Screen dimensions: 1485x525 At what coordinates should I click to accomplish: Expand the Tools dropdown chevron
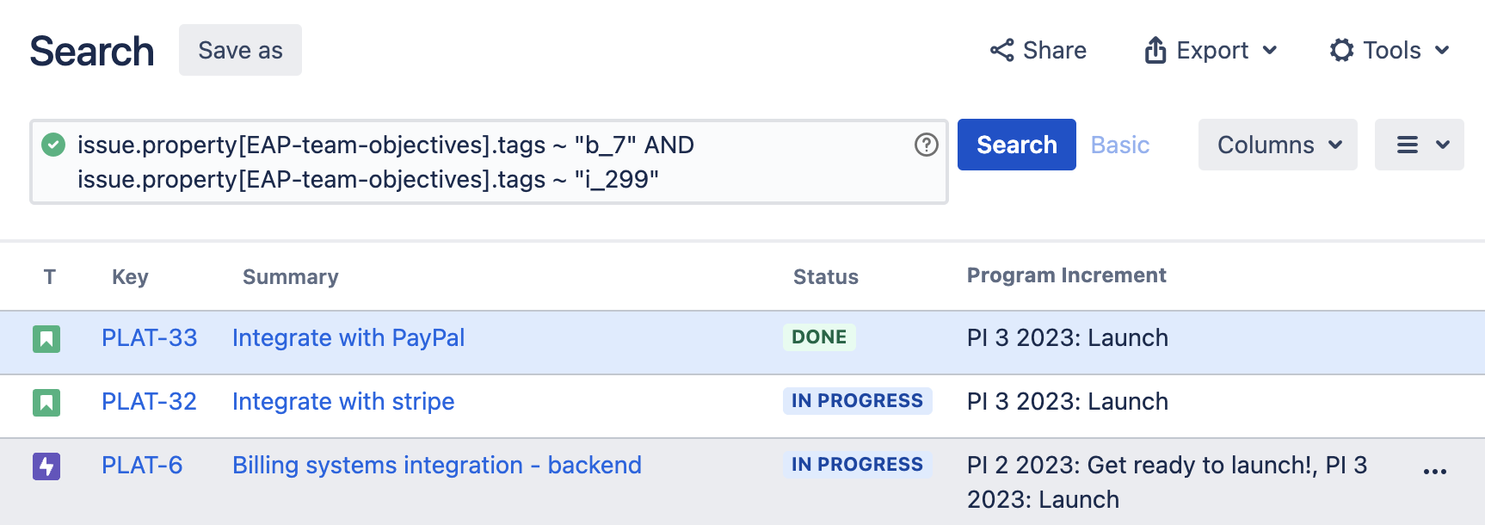[1442, 51]
